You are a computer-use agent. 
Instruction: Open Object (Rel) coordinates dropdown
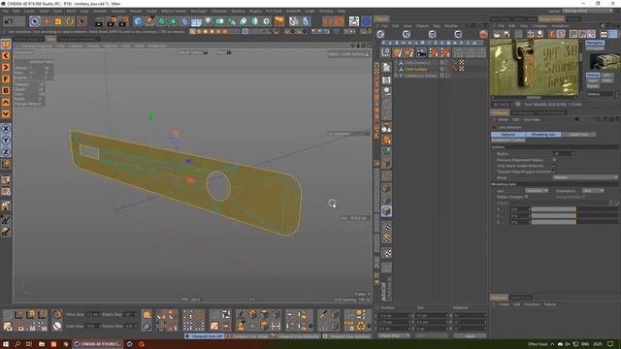pos(393,336)
